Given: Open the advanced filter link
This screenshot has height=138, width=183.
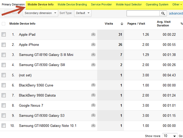Looking at the screenshot, I should (x=176, y=13).
